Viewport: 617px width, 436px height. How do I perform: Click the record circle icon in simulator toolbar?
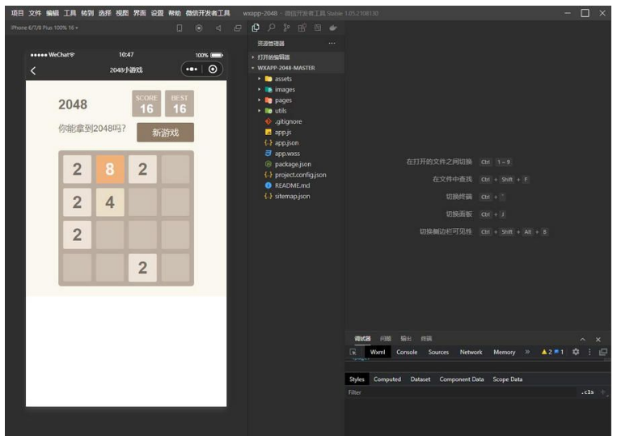coord(199,28)
